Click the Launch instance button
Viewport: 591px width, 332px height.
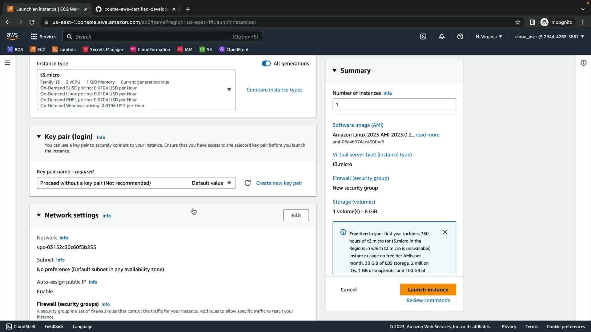[x=428, y=290]
